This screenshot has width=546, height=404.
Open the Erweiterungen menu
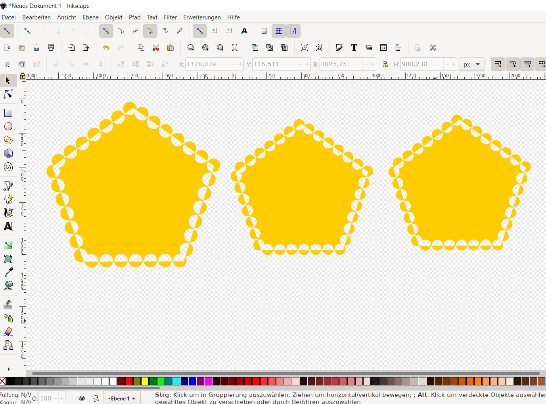202,17
